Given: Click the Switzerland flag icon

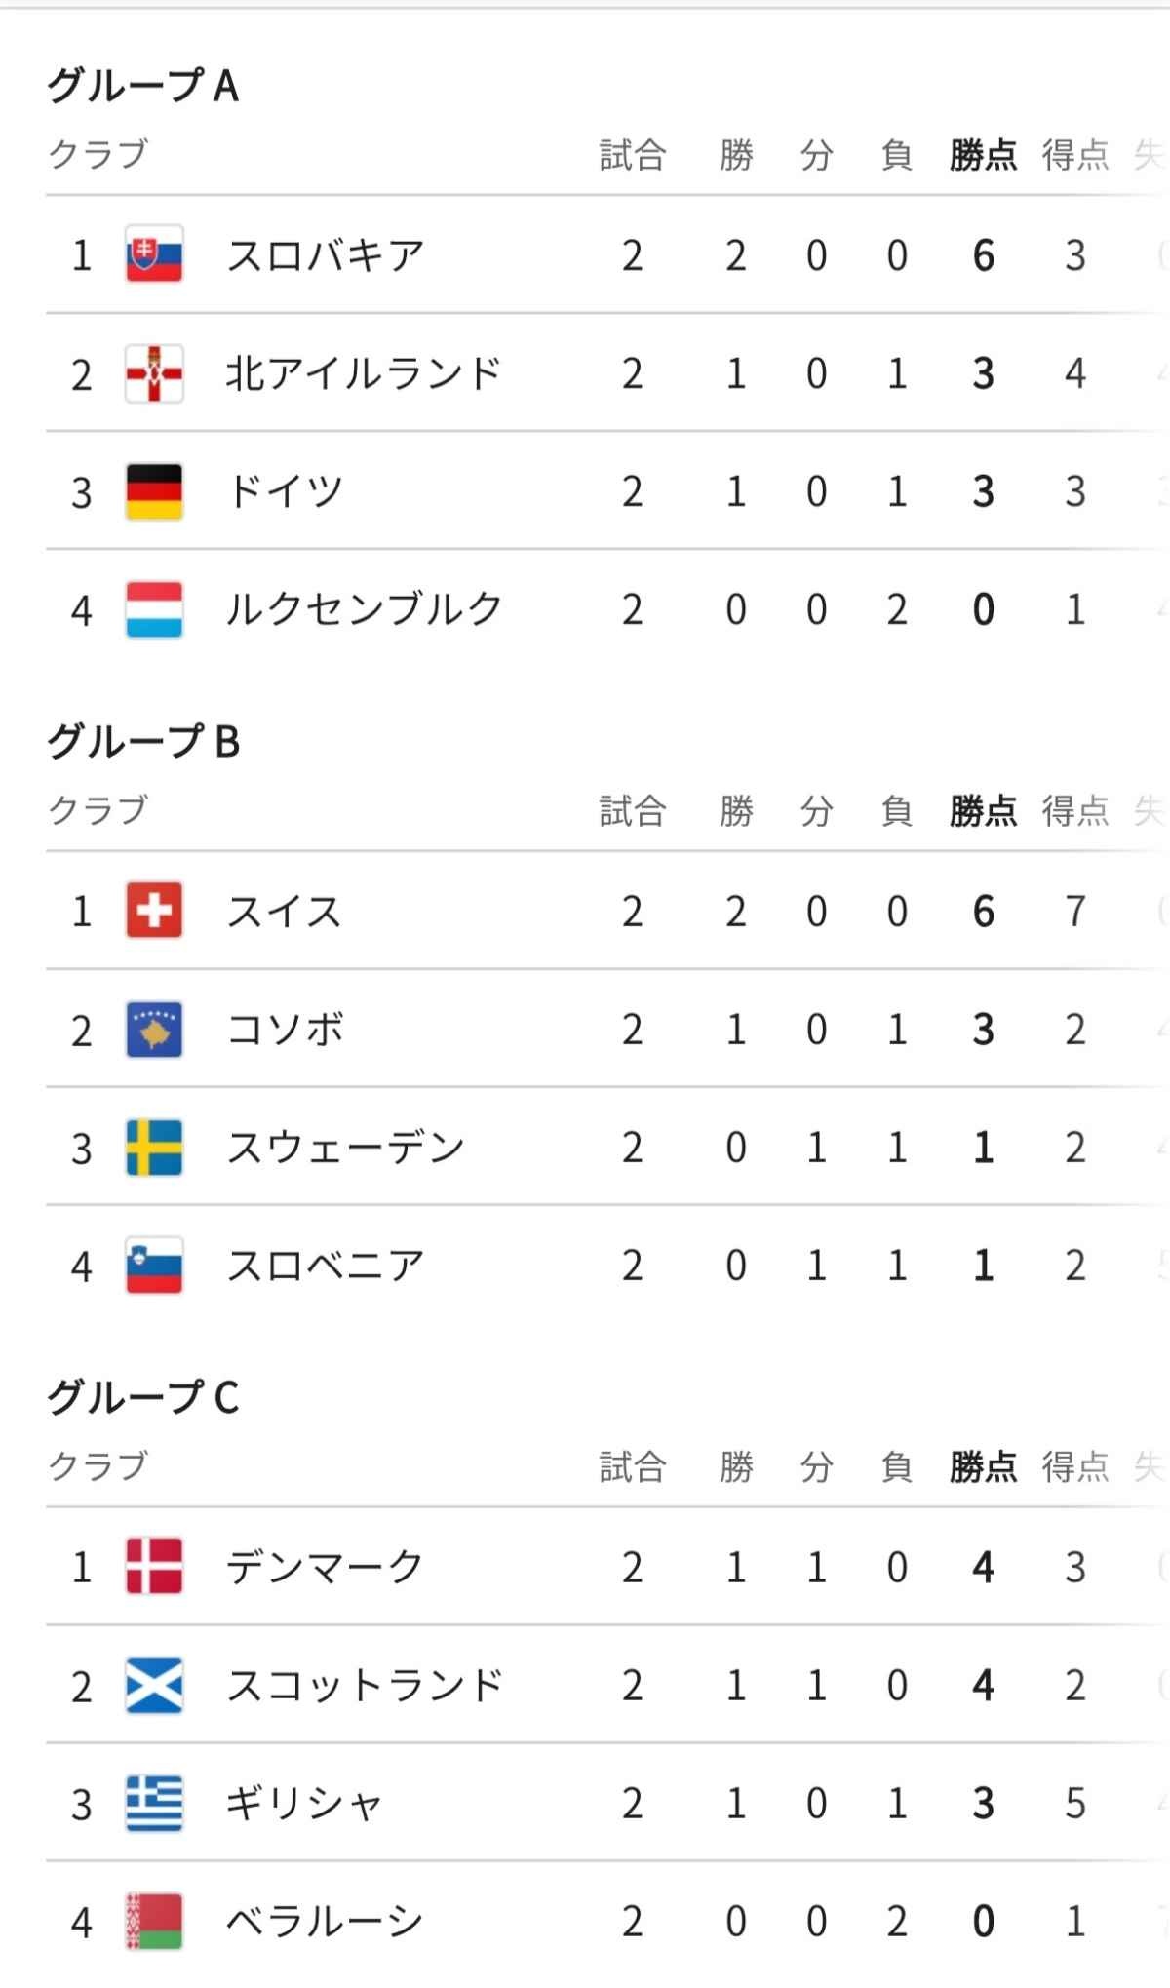Looking at the screenshot, I should [154, 912].
